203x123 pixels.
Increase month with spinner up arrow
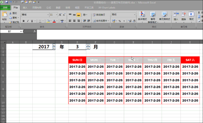[88, 45]
